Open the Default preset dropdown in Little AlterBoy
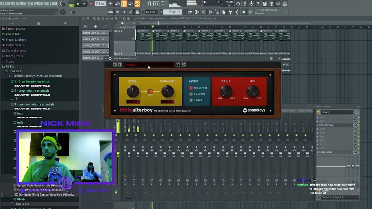 pos(148,65)
